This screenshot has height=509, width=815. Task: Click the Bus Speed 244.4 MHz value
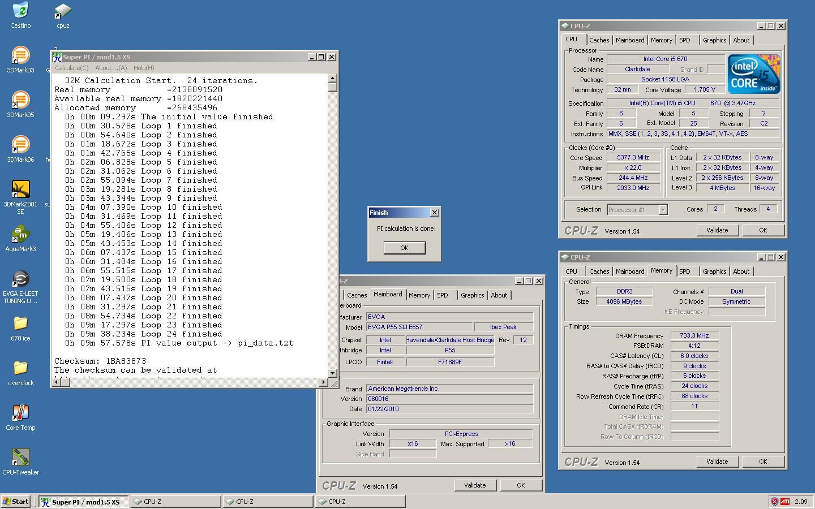pos(633,178)
